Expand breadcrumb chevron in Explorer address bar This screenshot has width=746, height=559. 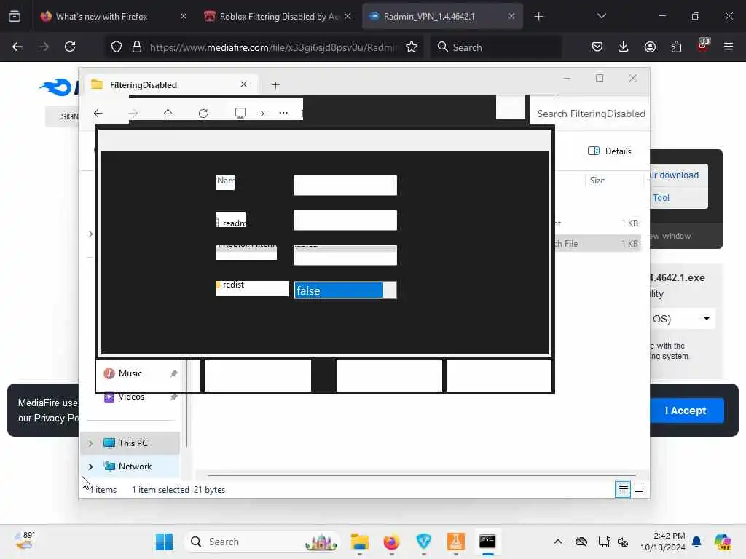tap(262, 113)
